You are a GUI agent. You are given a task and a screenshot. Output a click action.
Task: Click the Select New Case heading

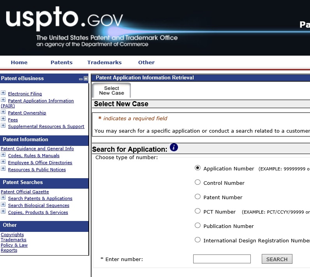(121, 104)
